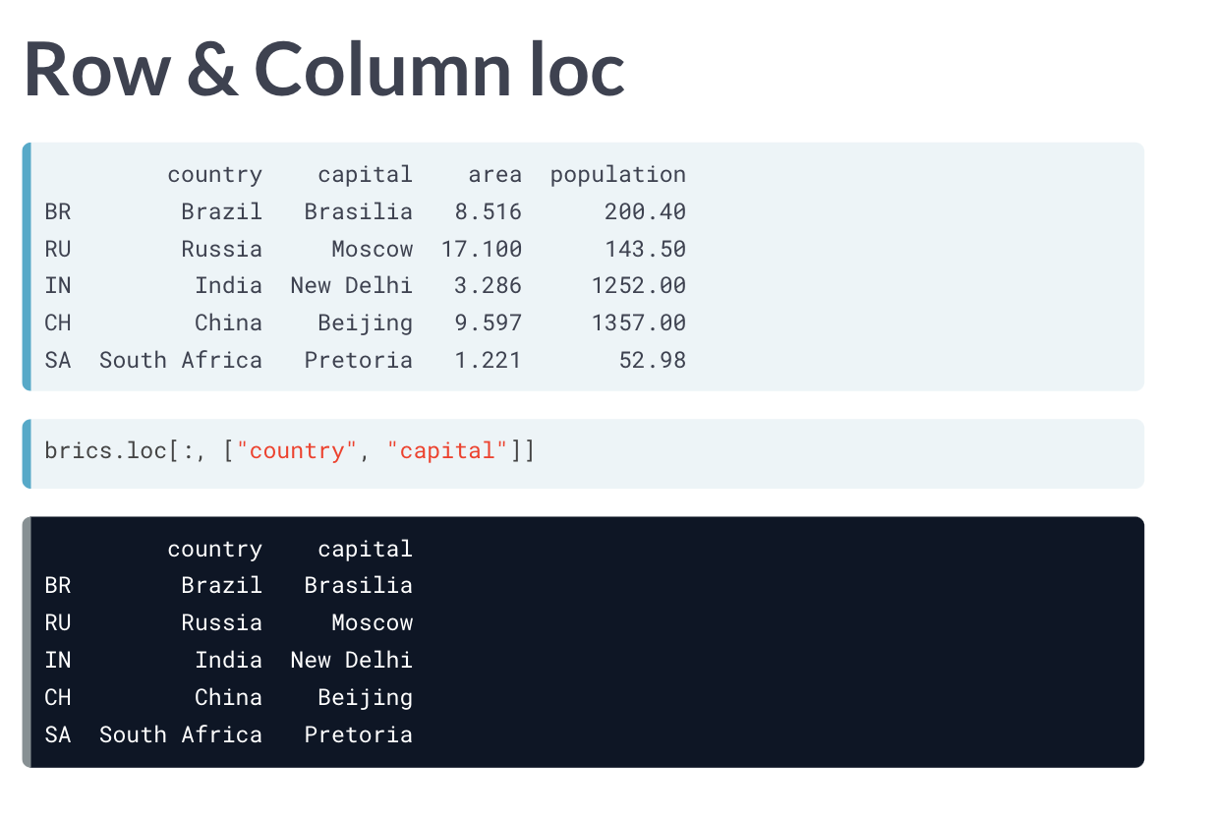Click 'South Africa' in the dark output block
1211x820 pixels.
[x=181, y=734]
